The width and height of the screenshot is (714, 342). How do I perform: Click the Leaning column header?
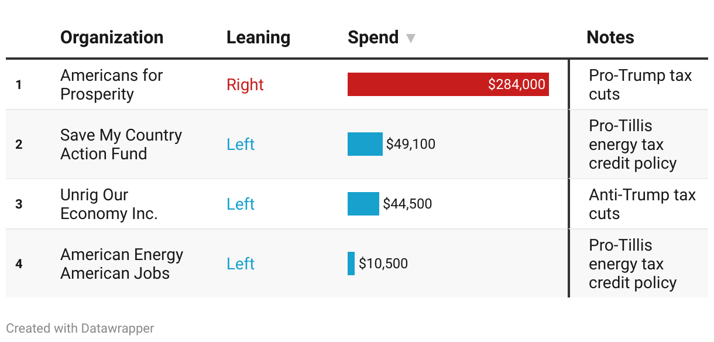coord(258,37)
